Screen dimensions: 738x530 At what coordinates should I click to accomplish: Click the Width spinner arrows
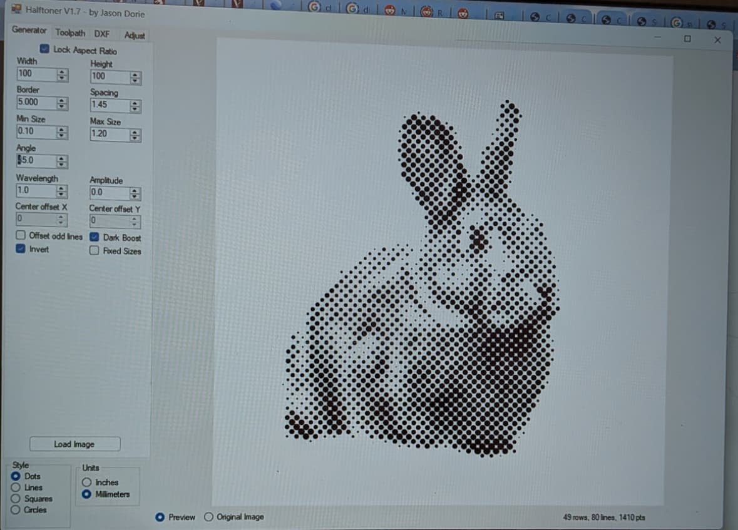click(62, 74)
